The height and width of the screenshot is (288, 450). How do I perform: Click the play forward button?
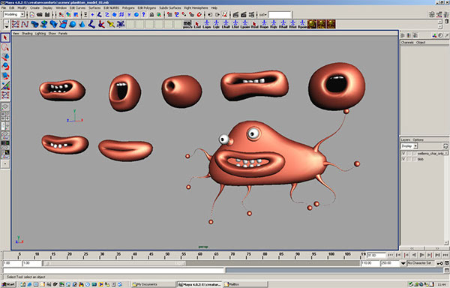click(421, 255)
